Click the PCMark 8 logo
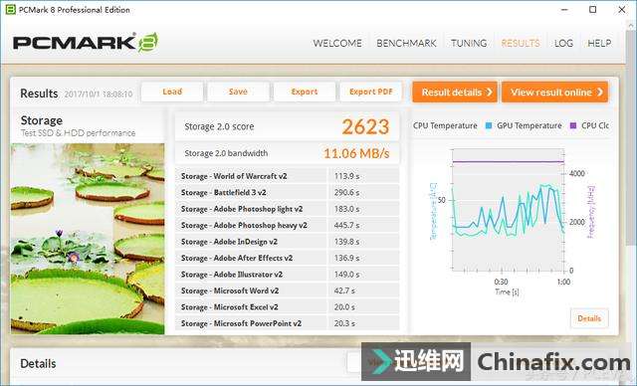 pyautogui.click(x=86, y=42)
